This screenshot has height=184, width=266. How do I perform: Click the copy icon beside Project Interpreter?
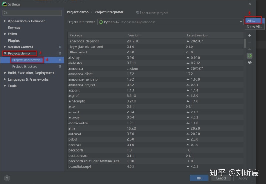(60, 60)
